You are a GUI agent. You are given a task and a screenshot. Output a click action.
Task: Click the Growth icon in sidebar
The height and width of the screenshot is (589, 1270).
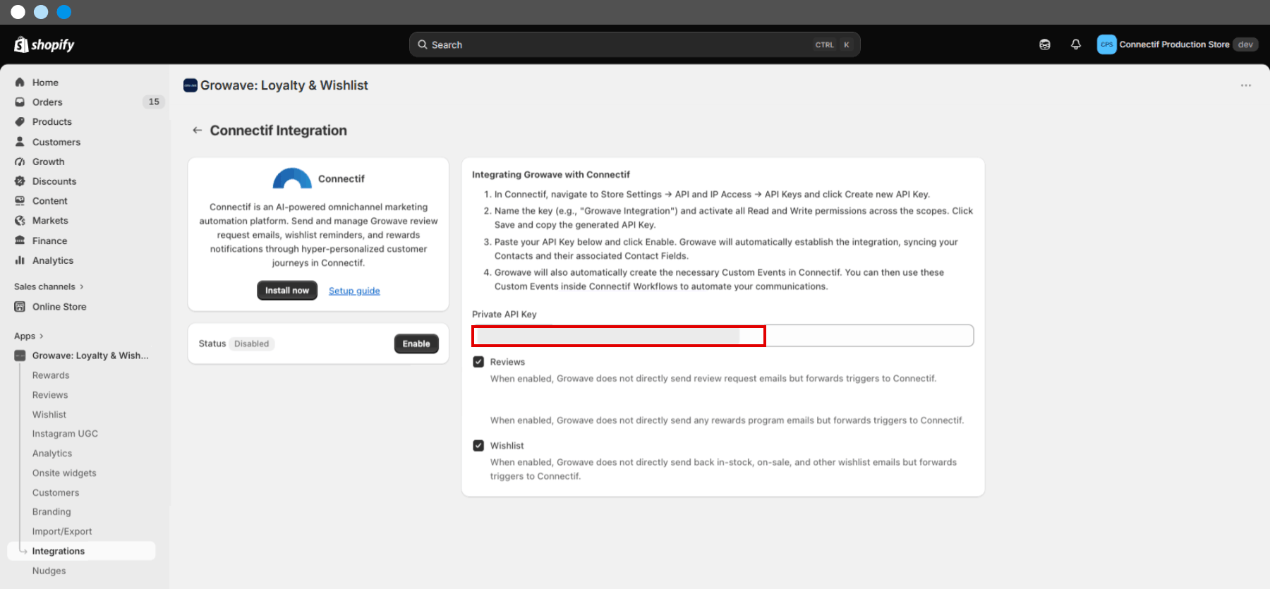click(20, 162)
